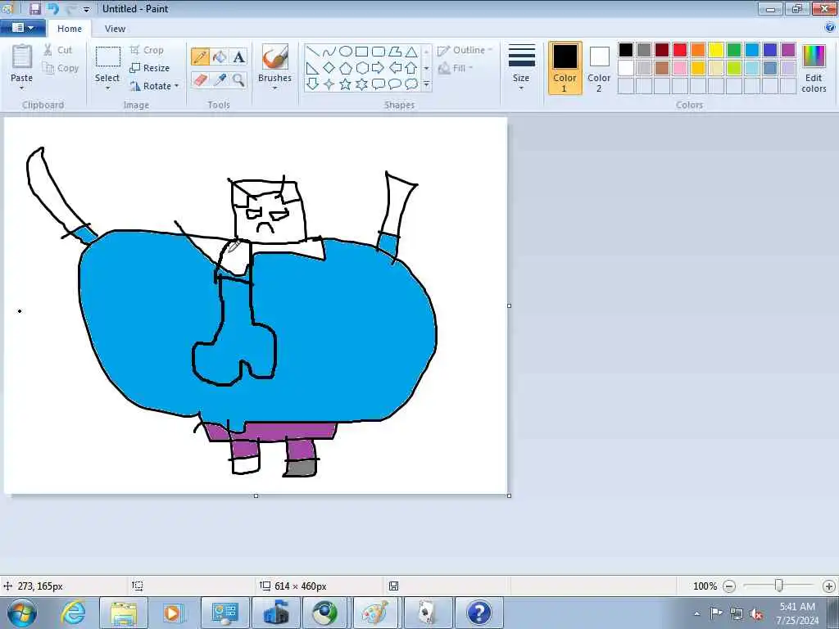Screen dimensions: 839x629
Task: Choose the Triangle shape
Action: point(411,52)
